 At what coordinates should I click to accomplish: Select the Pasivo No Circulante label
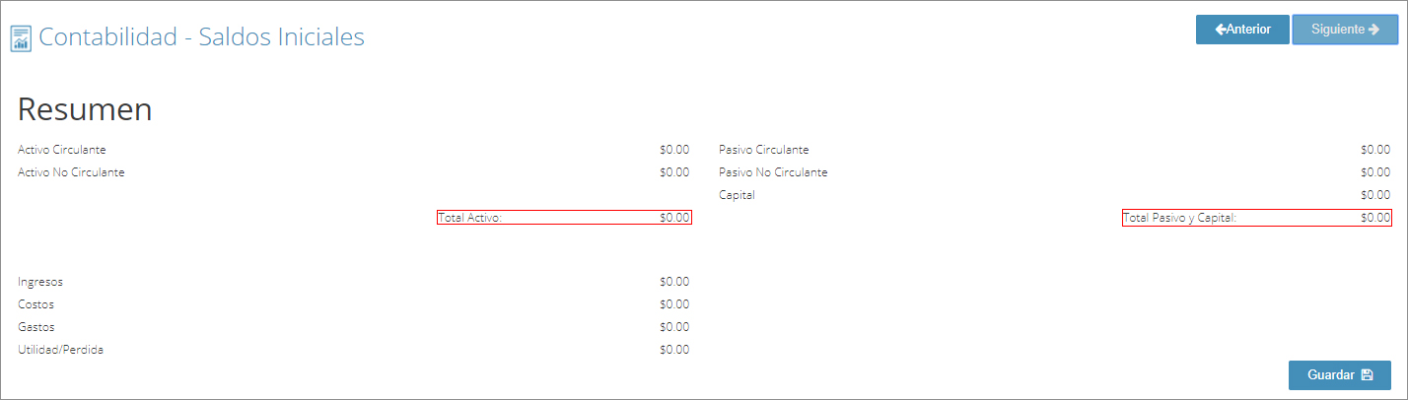pos(773,172)
